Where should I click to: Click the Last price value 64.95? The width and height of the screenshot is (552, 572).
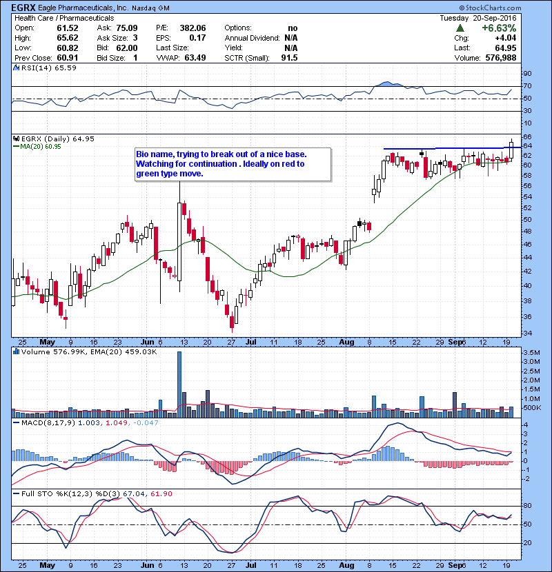click(x=506, y=48)
